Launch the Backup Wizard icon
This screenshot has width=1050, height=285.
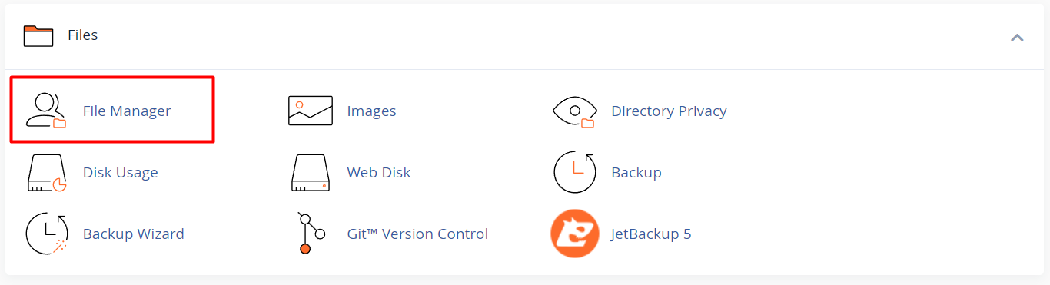pyautogui.click(x=46, y=234)
